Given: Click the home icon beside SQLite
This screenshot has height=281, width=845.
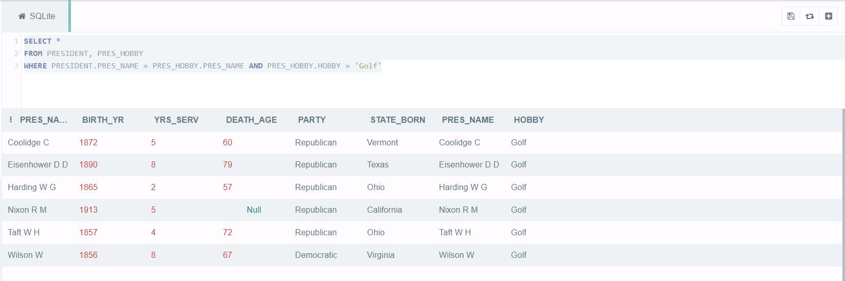Looking at the screenshot, I should coord(22,16).
